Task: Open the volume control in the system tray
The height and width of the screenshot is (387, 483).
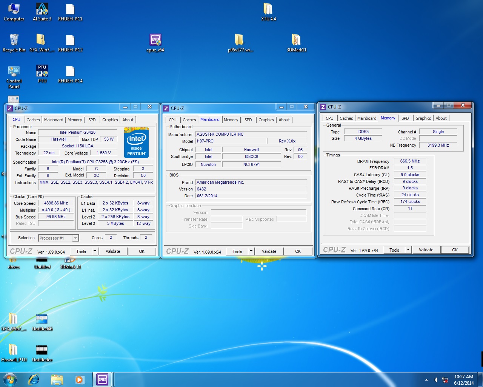Action: pos(436,379)
